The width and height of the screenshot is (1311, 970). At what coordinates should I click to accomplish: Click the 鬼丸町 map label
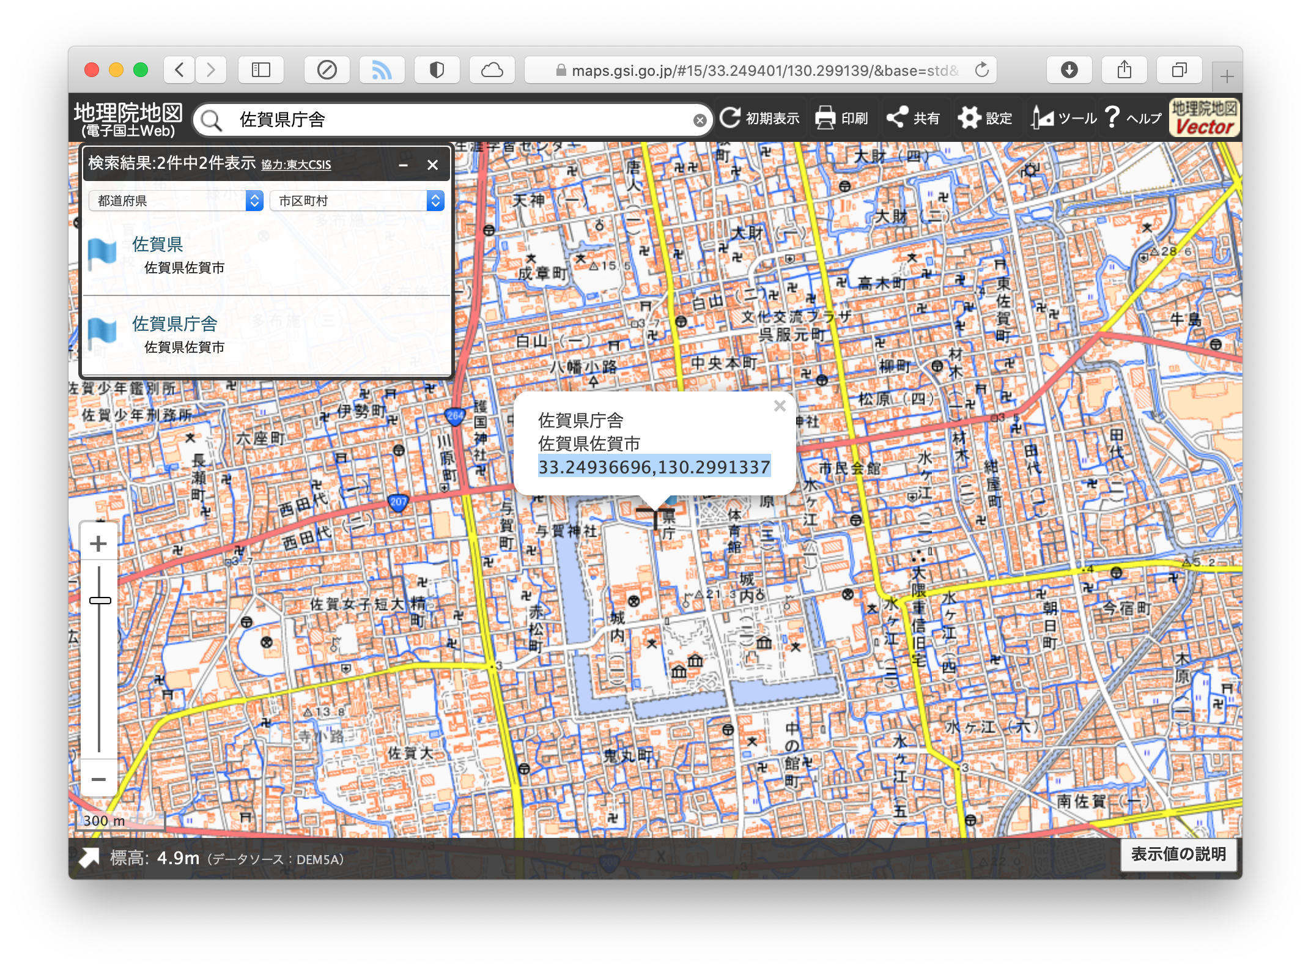click(629, 755)
